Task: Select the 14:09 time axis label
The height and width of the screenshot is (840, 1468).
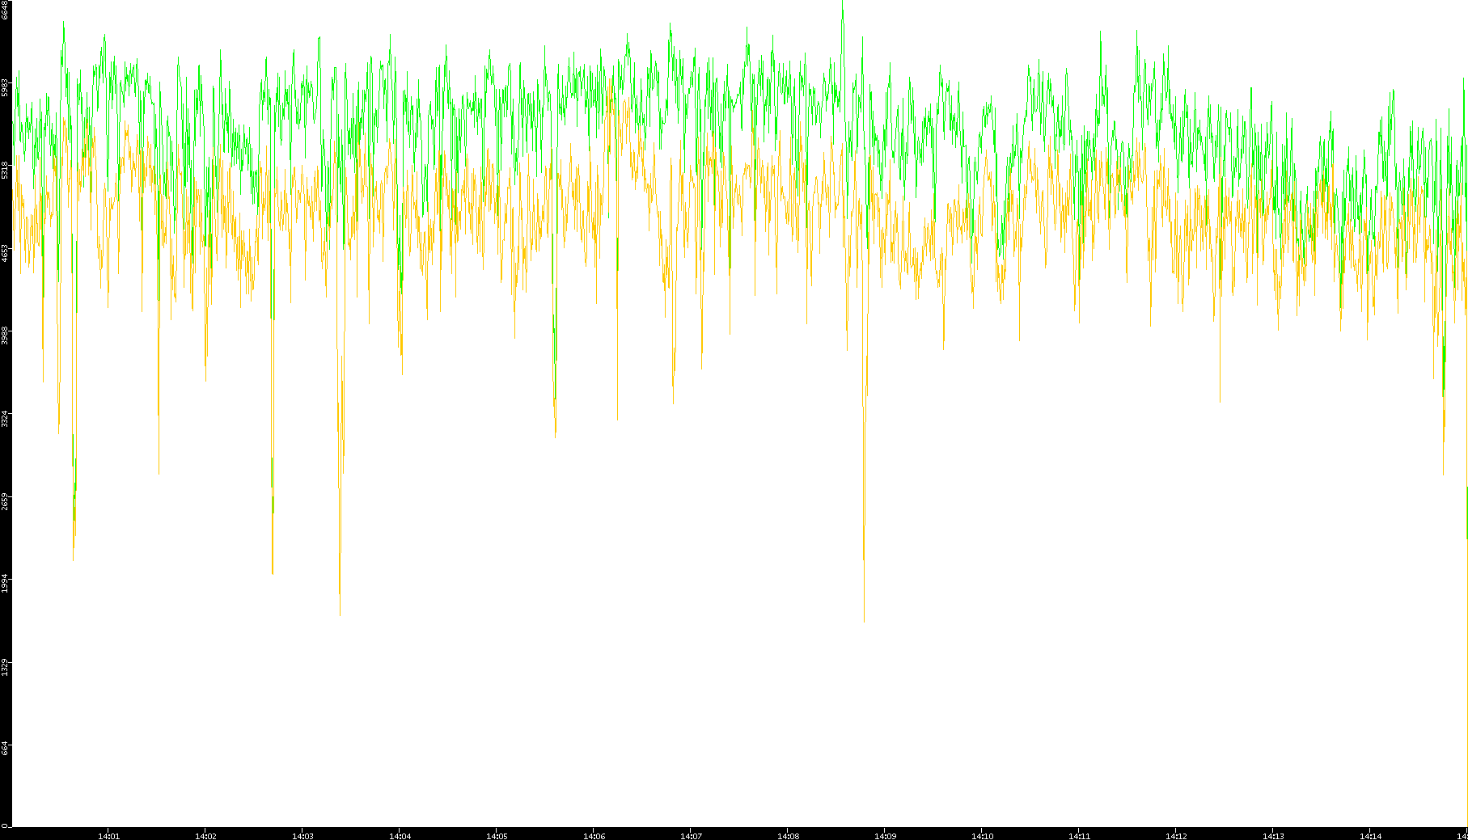Action: [885, 836]
